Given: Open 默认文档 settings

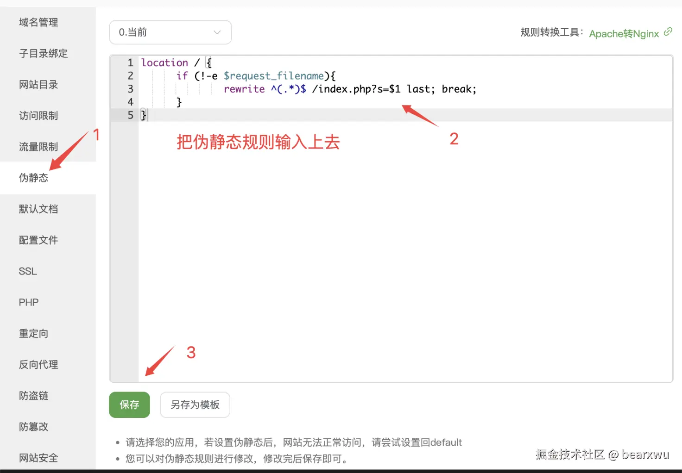Looking at the screenshot, I should click(x=38, y=209).
